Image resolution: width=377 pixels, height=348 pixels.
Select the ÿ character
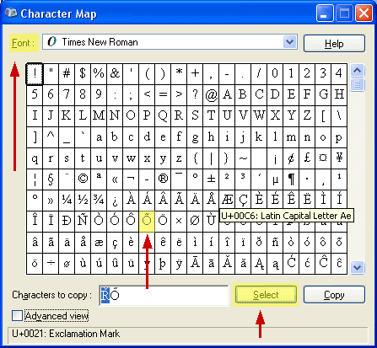coord(179,264)
